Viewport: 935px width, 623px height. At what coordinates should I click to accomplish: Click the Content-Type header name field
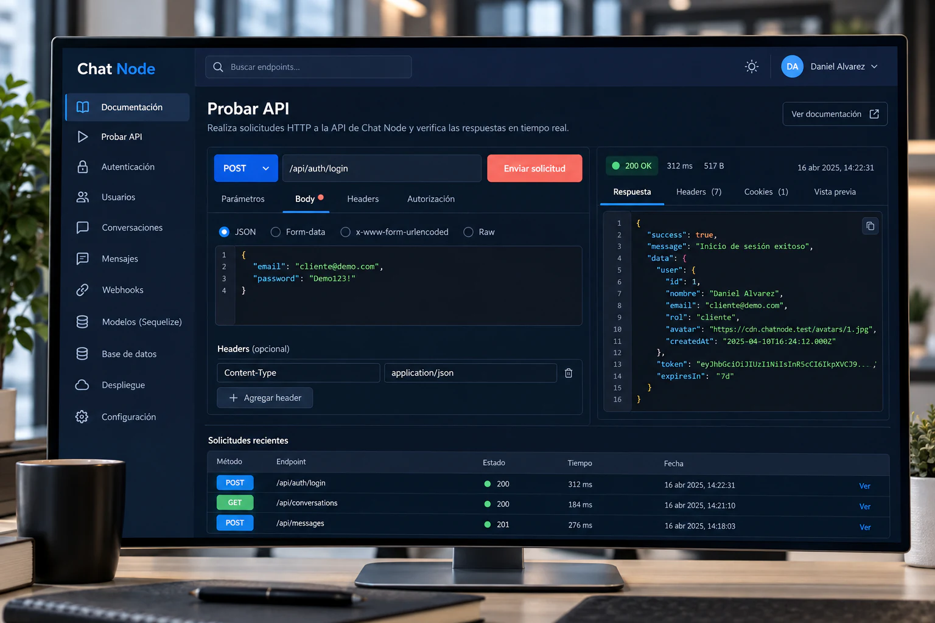point(298,373)
